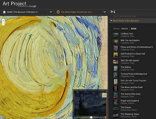Open the artwork selector dropdown arrow
Viewport: 156px width, 119px height.
pyautogui.click(x=105, y=12)
